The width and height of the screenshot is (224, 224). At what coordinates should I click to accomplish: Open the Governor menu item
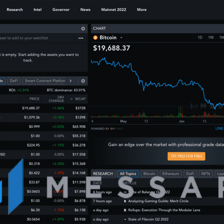point(61,10)
